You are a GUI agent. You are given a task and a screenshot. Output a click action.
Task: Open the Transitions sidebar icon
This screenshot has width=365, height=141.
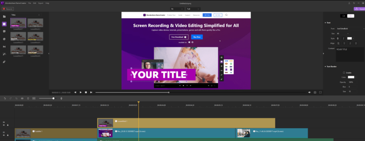(x=4, y=47)
